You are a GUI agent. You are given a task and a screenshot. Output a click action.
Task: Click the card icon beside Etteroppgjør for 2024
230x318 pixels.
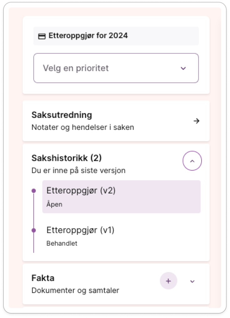[42, 36]
